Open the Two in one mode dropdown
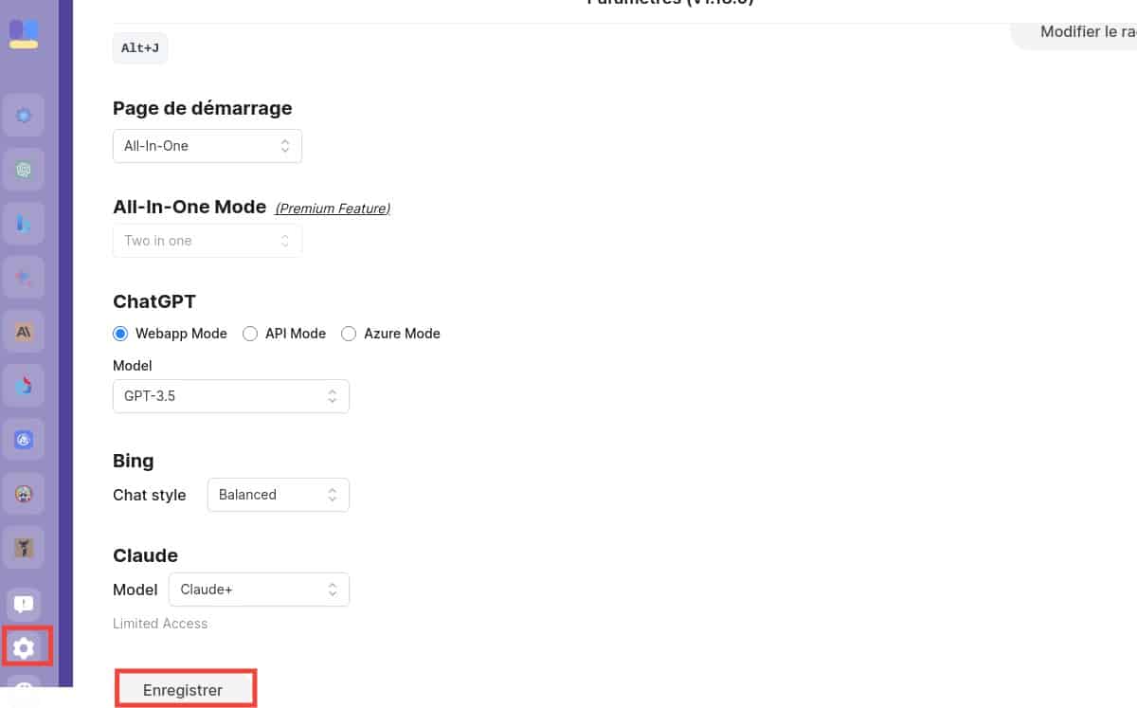The image size is (1137, 708). coord(208,241)
